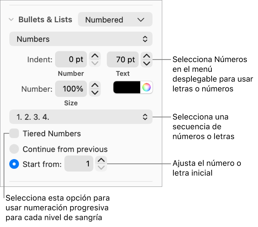Screen dimensions: 258x227
Task: Increase the Text indent using its up arrow
Action: tap(146, 55)
